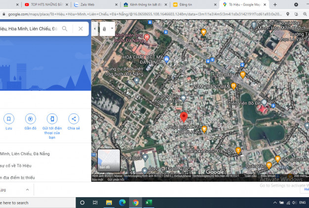Image resolution: width=309 pixels, height=208 pixels.
Task: Click the red location pin on map
Action: pyautogui.click(x=183, y=117)
